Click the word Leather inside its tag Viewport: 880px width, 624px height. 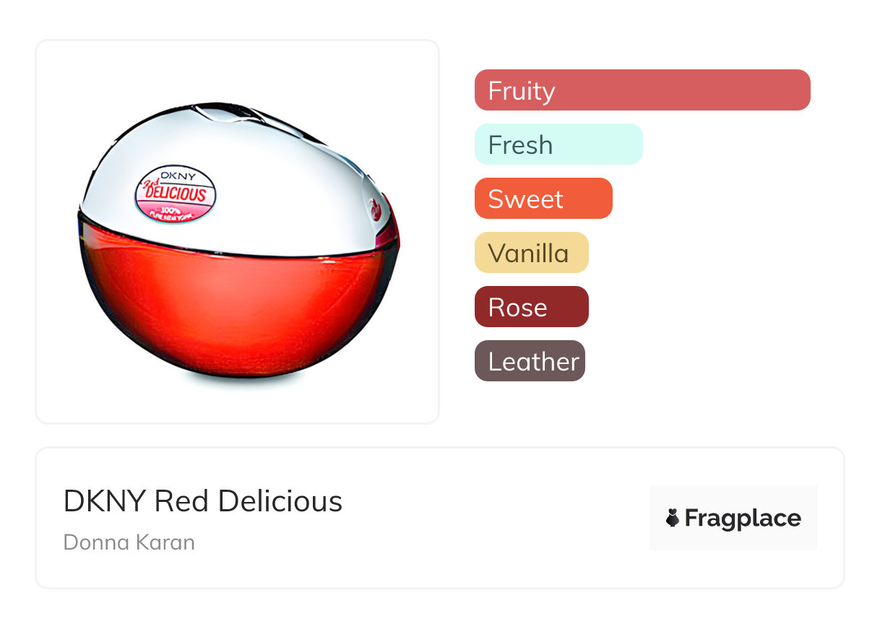(534, 362)
